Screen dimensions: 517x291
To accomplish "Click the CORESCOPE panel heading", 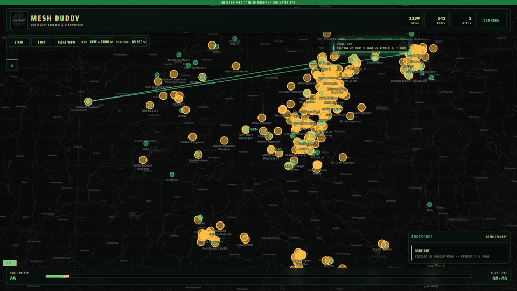I will 422,237.
